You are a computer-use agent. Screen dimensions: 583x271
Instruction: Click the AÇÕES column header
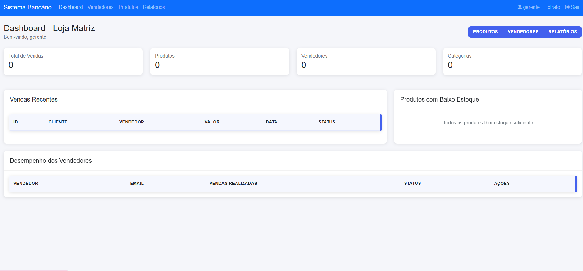pos(502,183)
